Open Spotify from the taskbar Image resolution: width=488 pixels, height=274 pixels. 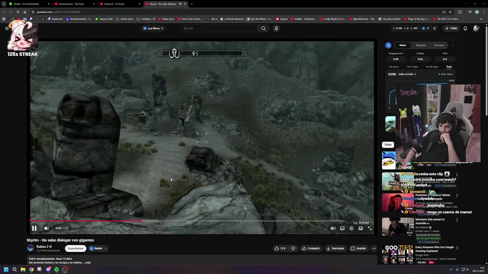(56, 269)
